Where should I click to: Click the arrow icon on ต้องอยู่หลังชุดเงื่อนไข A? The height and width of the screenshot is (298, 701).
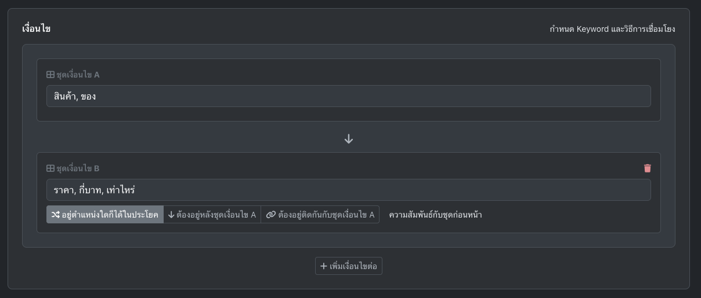[x=171, y=215]
